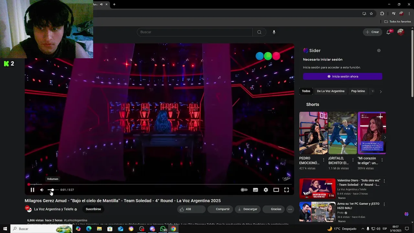414x233 pixels.
Task: Click the Crear button
Action: (x=372, y=32)
